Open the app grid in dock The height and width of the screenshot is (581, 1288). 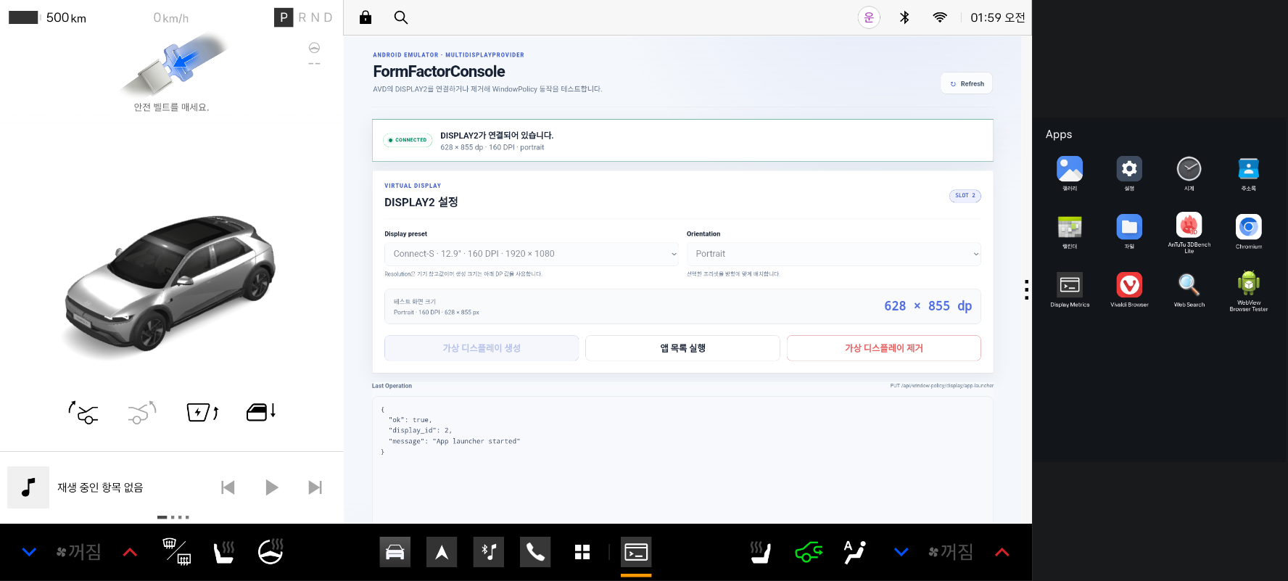coord(582,552)
